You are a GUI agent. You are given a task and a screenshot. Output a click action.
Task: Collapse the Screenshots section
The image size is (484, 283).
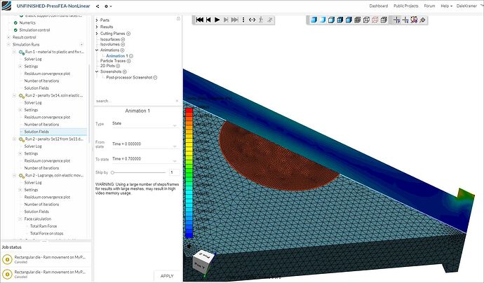(97, 71)
